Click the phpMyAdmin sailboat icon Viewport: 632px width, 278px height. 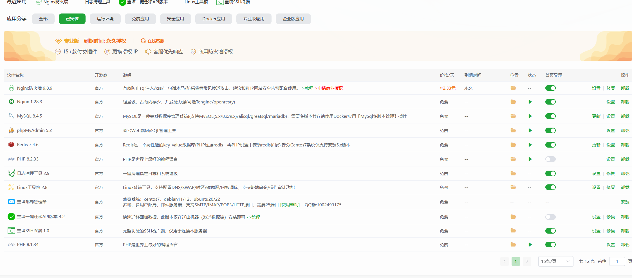pos(11,130)
